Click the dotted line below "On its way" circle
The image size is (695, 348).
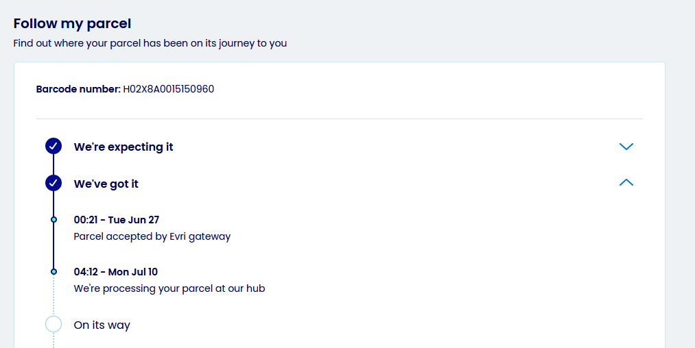(54, 340)
